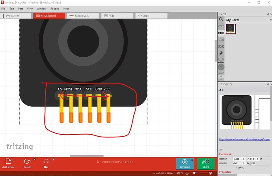
Task: Open the Part menu
Action: pos(20,9)
